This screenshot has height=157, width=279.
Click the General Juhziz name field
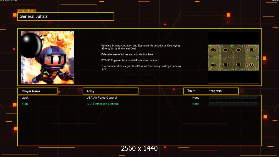tap(66, 16)
